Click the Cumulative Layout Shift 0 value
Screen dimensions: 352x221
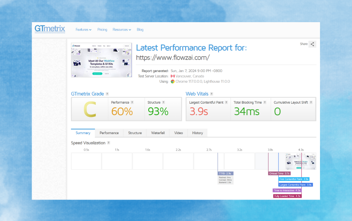277,112
